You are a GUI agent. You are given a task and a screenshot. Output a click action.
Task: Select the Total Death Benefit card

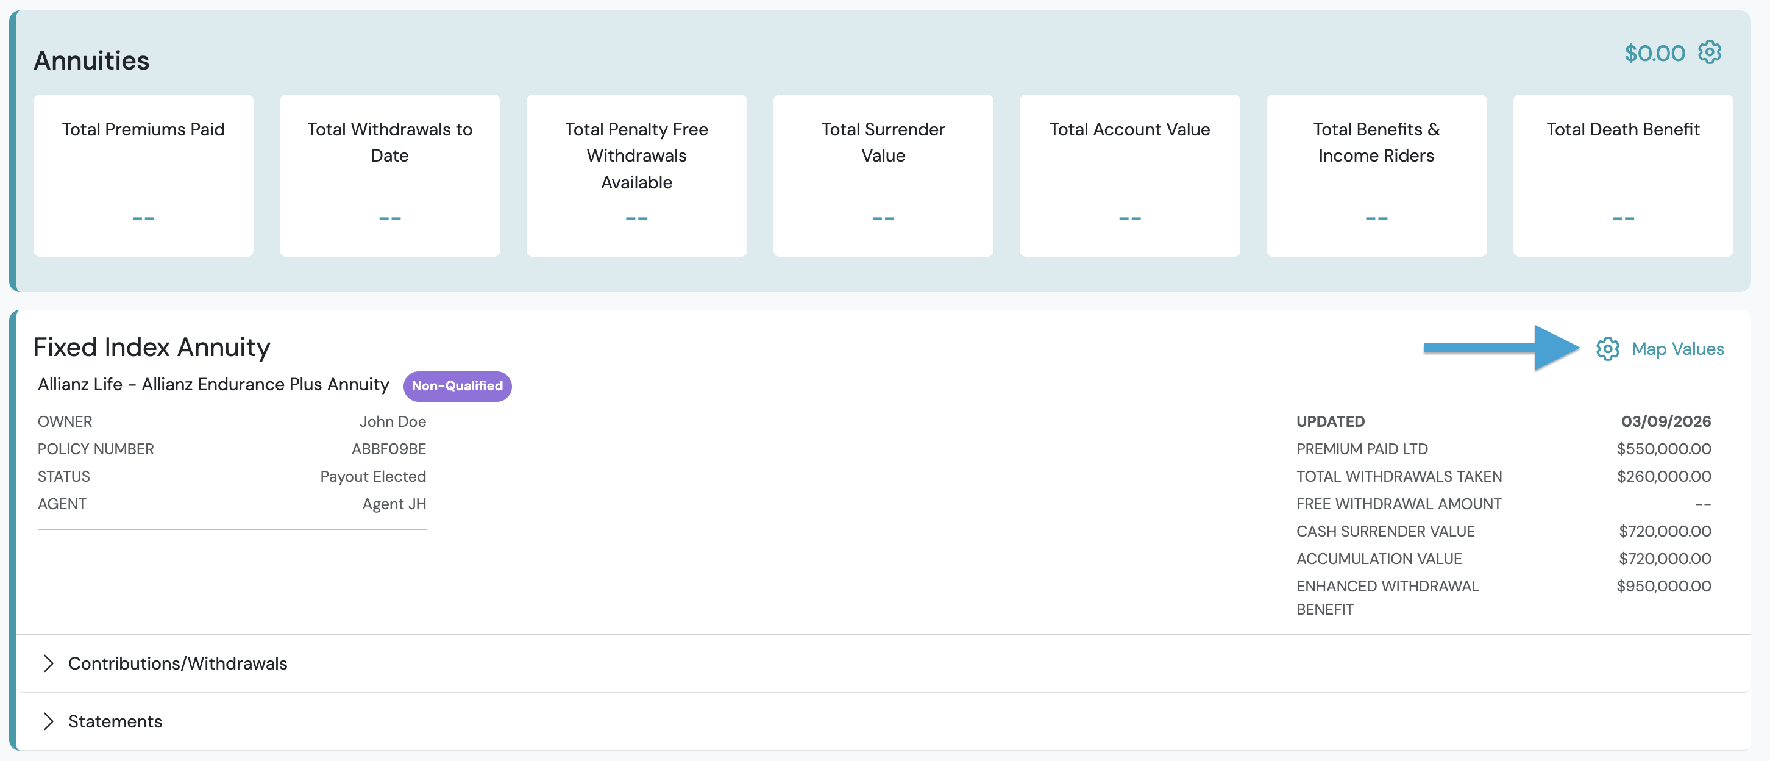(x=1623, y=176)
